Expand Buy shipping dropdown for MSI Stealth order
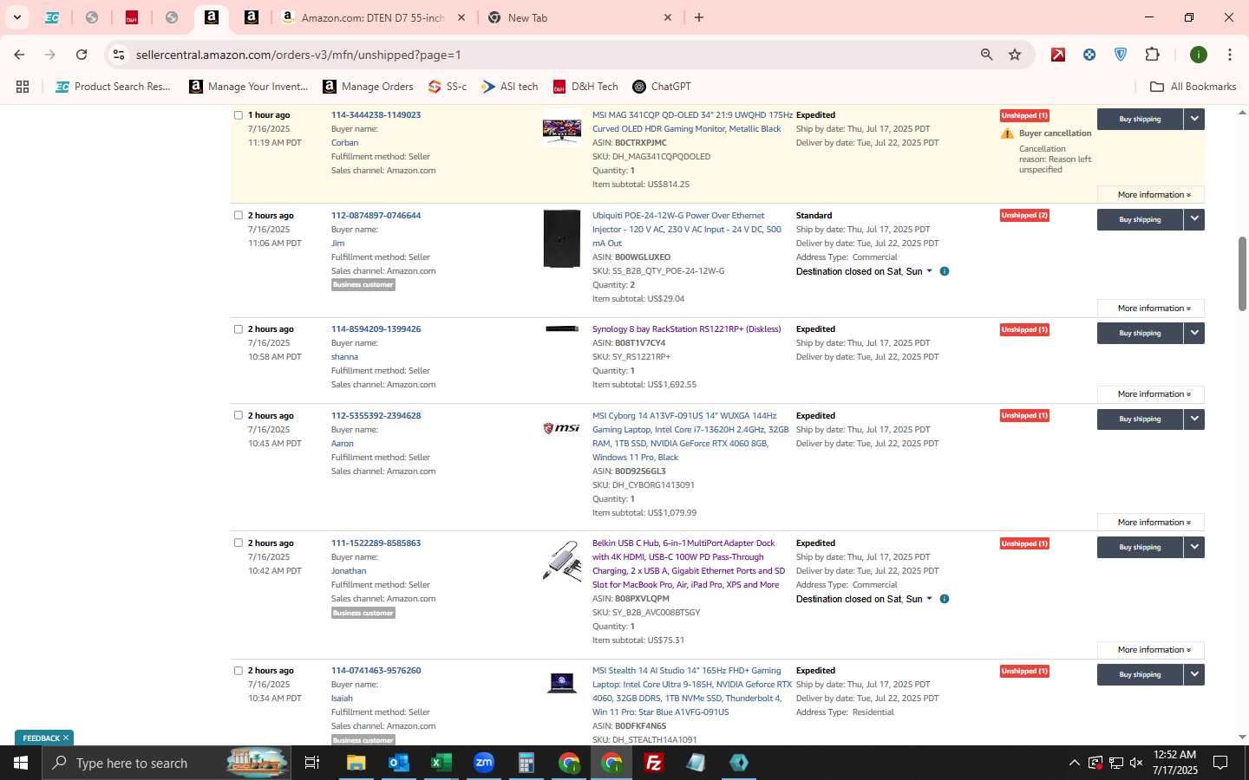The height and width of the screenshot is (780, 1249). [x=1194, y=674]
